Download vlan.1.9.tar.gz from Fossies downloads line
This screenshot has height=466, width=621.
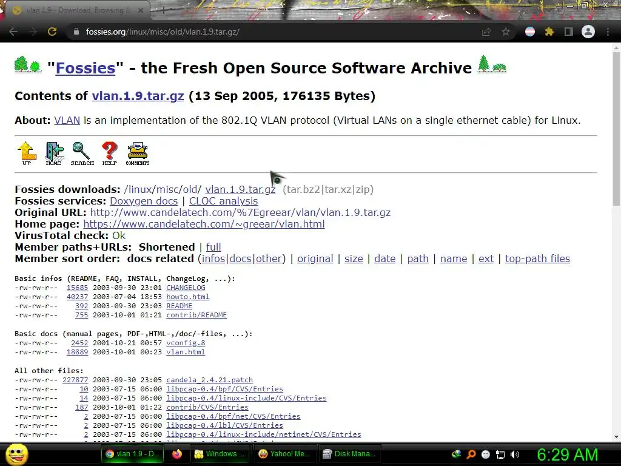tap(240, 189)
